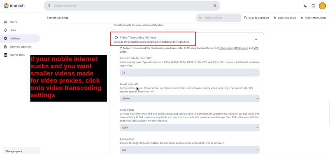The image size is (330, 154).
Task: Click the Import from JSON upload icon
Action: pos(302,18)
